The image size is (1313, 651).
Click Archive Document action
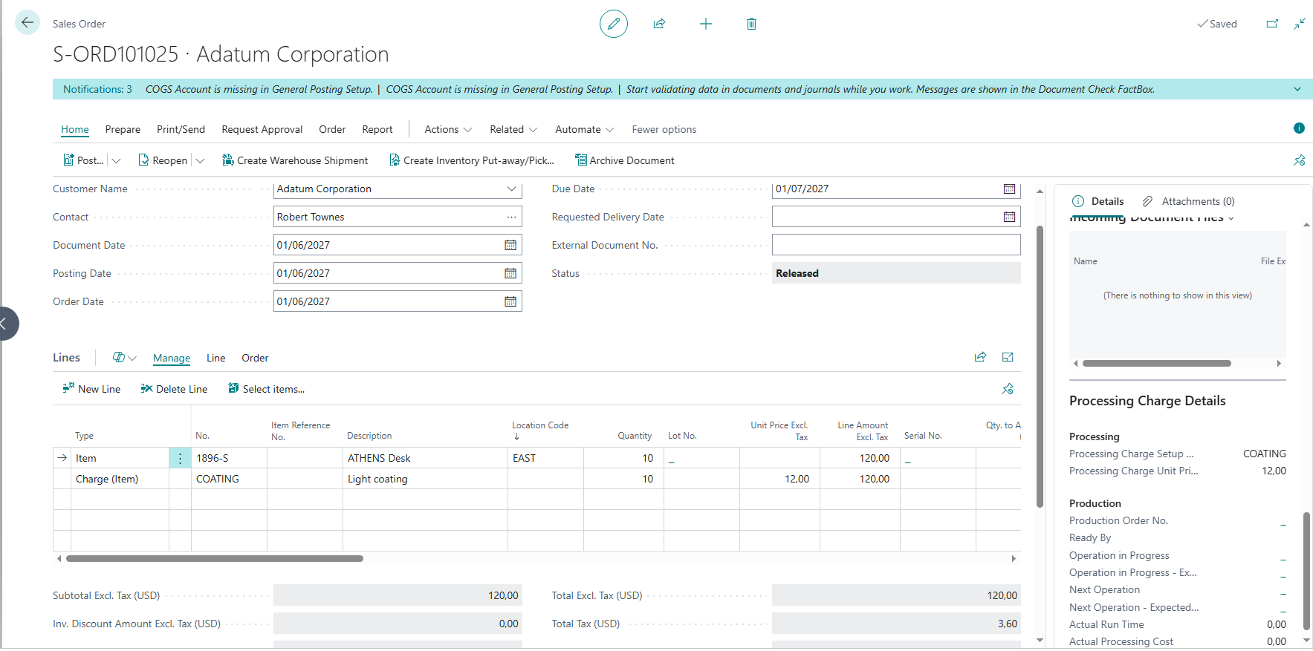pyautogui.click(x=624, y=160)
